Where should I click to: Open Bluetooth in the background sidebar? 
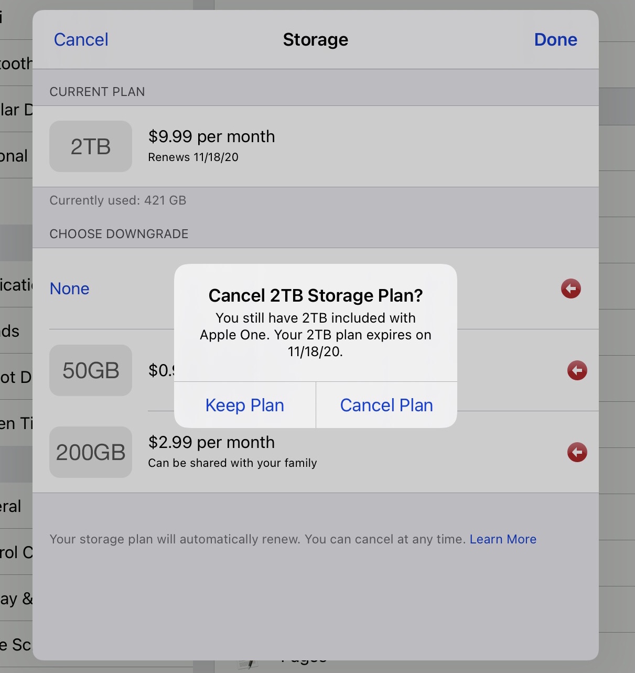[16, 63]
